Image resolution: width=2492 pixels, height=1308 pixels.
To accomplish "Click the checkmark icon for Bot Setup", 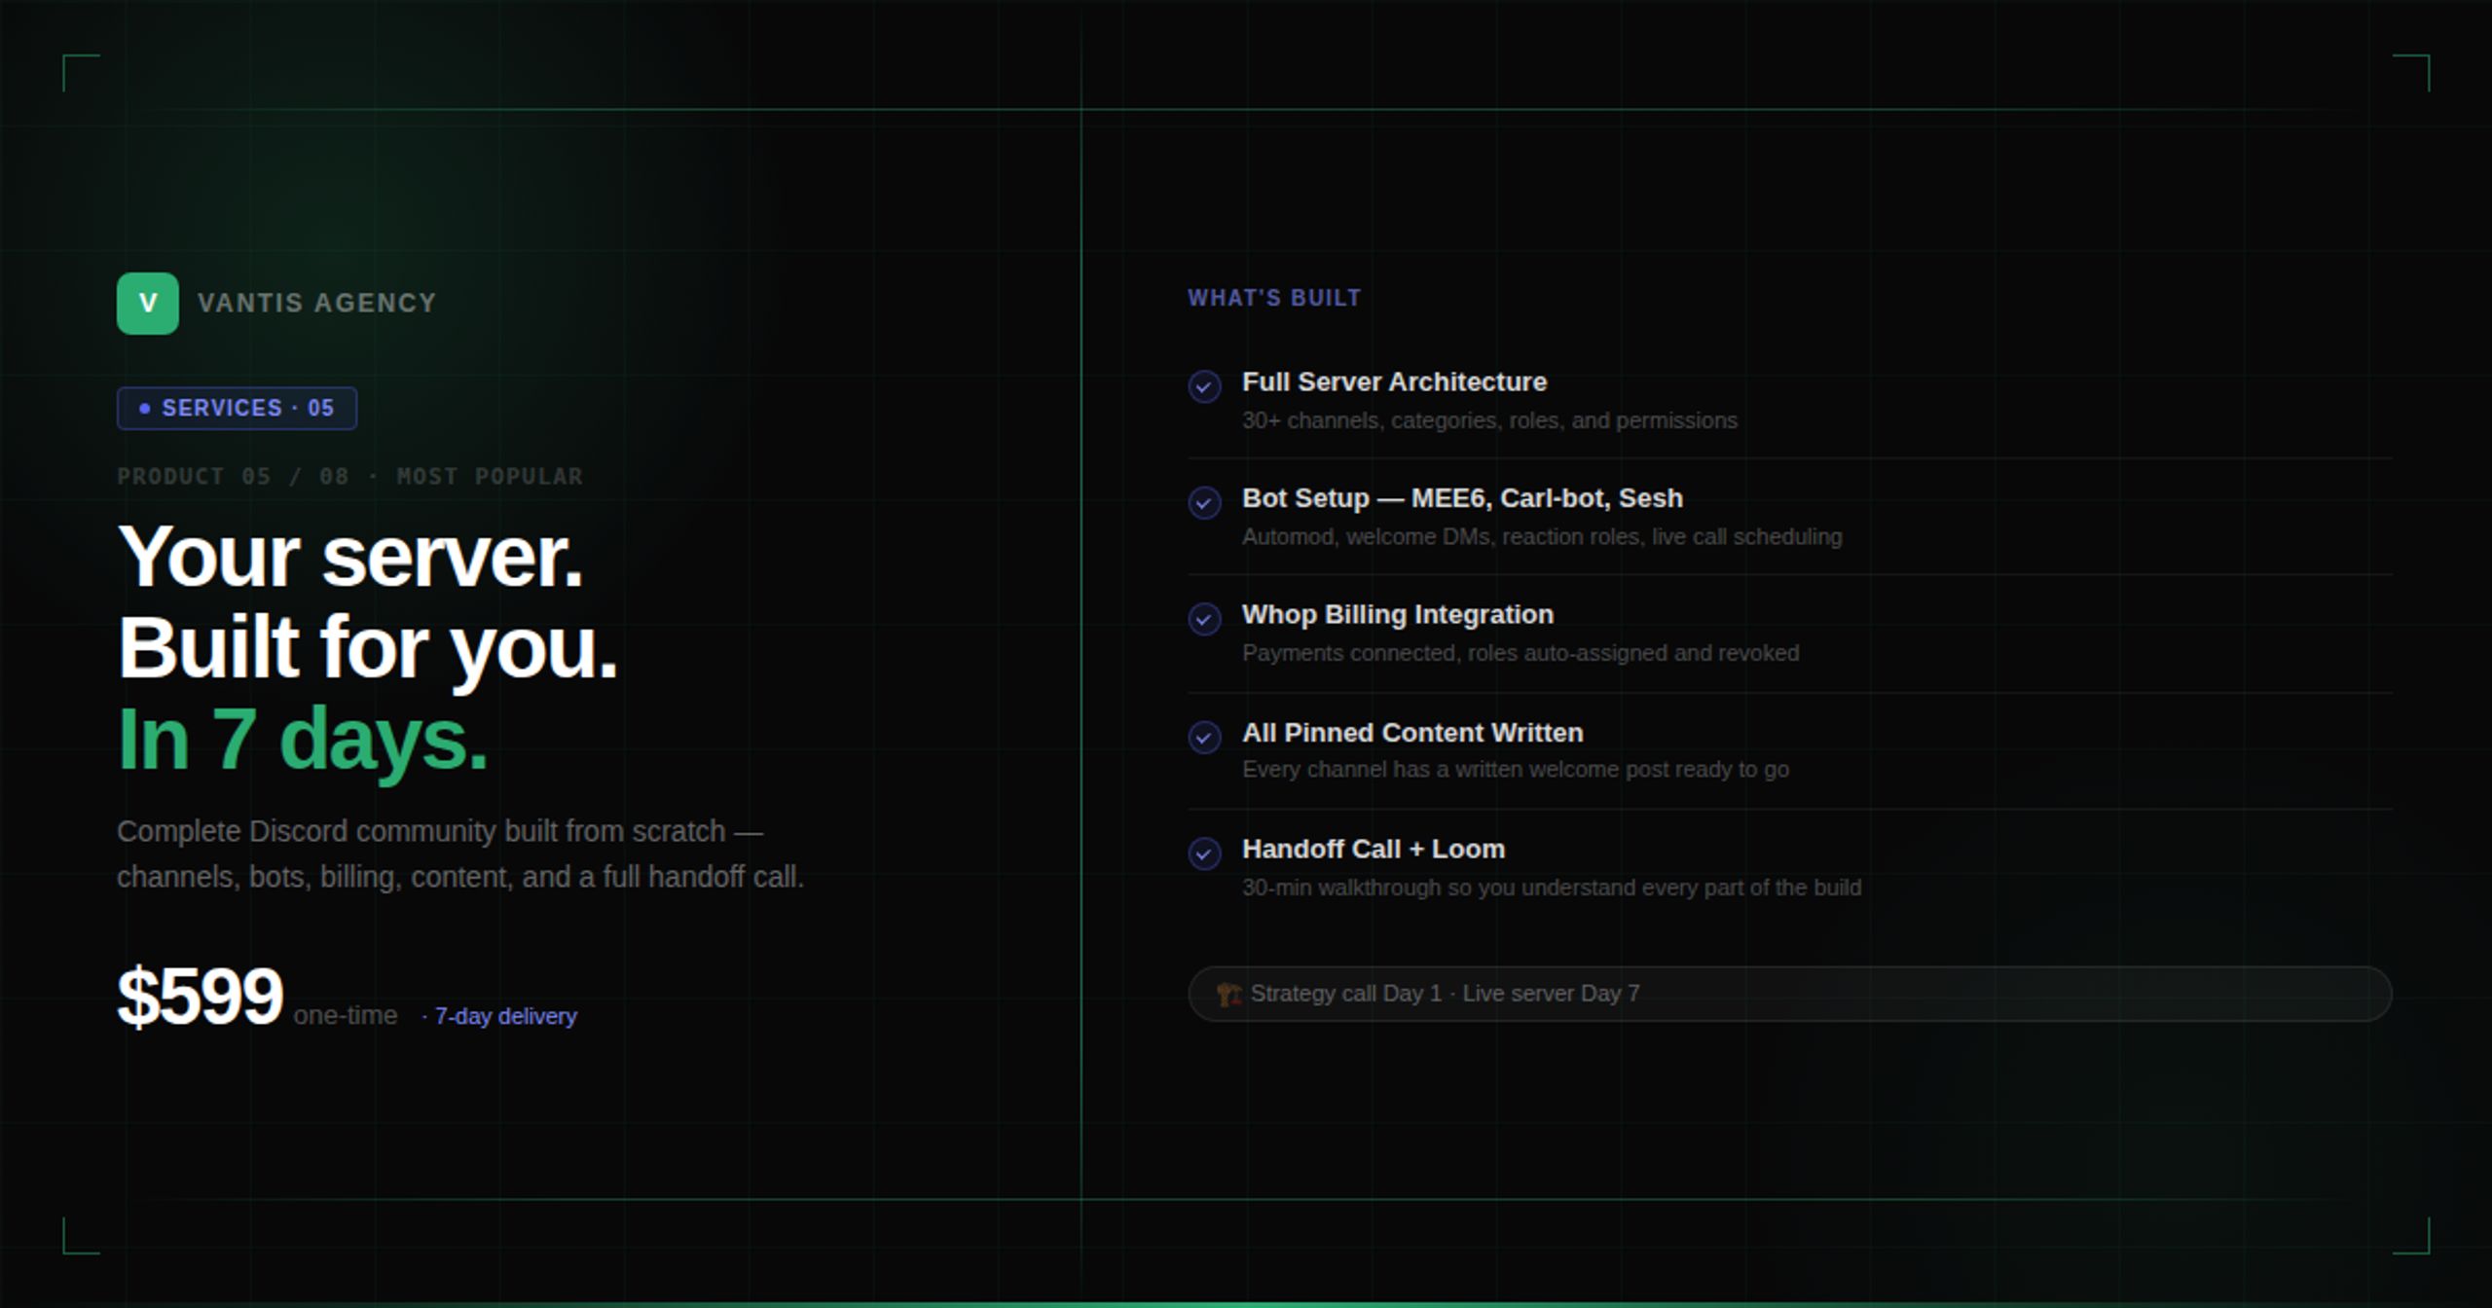I will pyautogui.click(x=1204, y=503).
